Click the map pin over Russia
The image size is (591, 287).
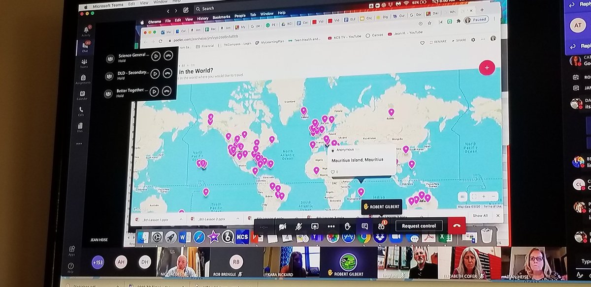(x=392, y=113)
